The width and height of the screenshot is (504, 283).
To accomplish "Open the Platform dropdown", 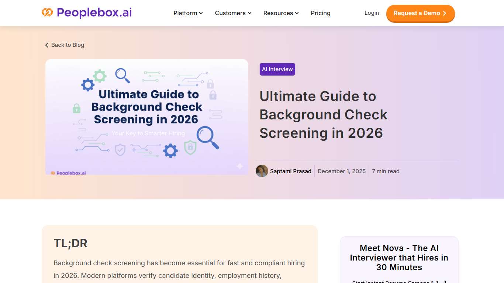I will point(187,13).
